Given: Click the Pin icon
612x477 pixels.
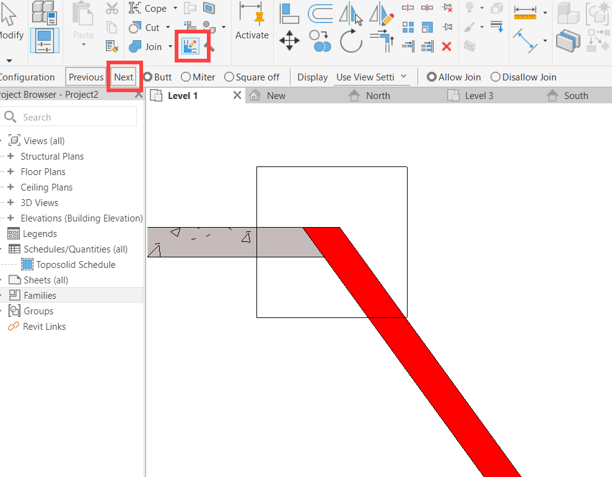Looking at the screenshot, I should click(x=447, y=27).
